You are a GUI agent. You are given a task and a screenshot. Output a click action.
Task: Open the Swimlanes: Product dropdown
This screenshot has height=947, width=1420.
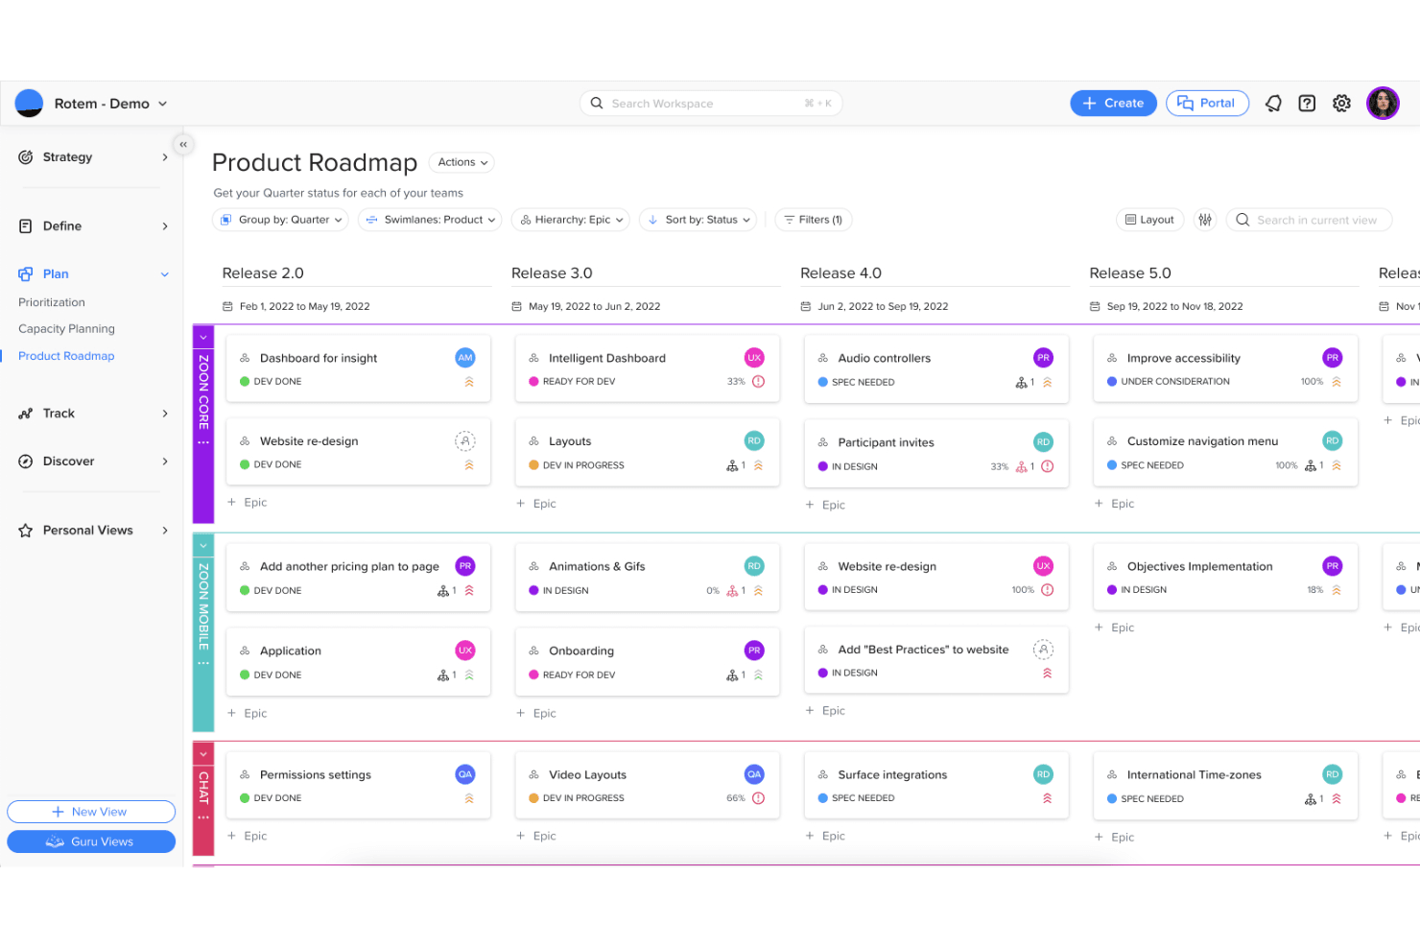point(431,220)
